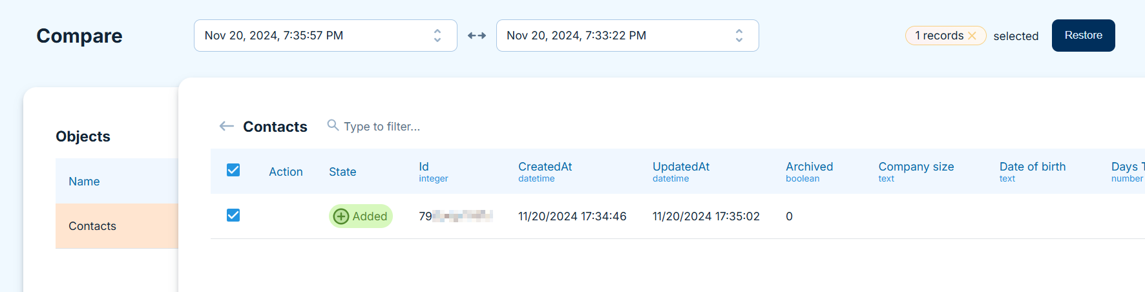Viewport: 1145px width, 292px height.
Task: Click the State column header
Action: (x=342, y=172)
